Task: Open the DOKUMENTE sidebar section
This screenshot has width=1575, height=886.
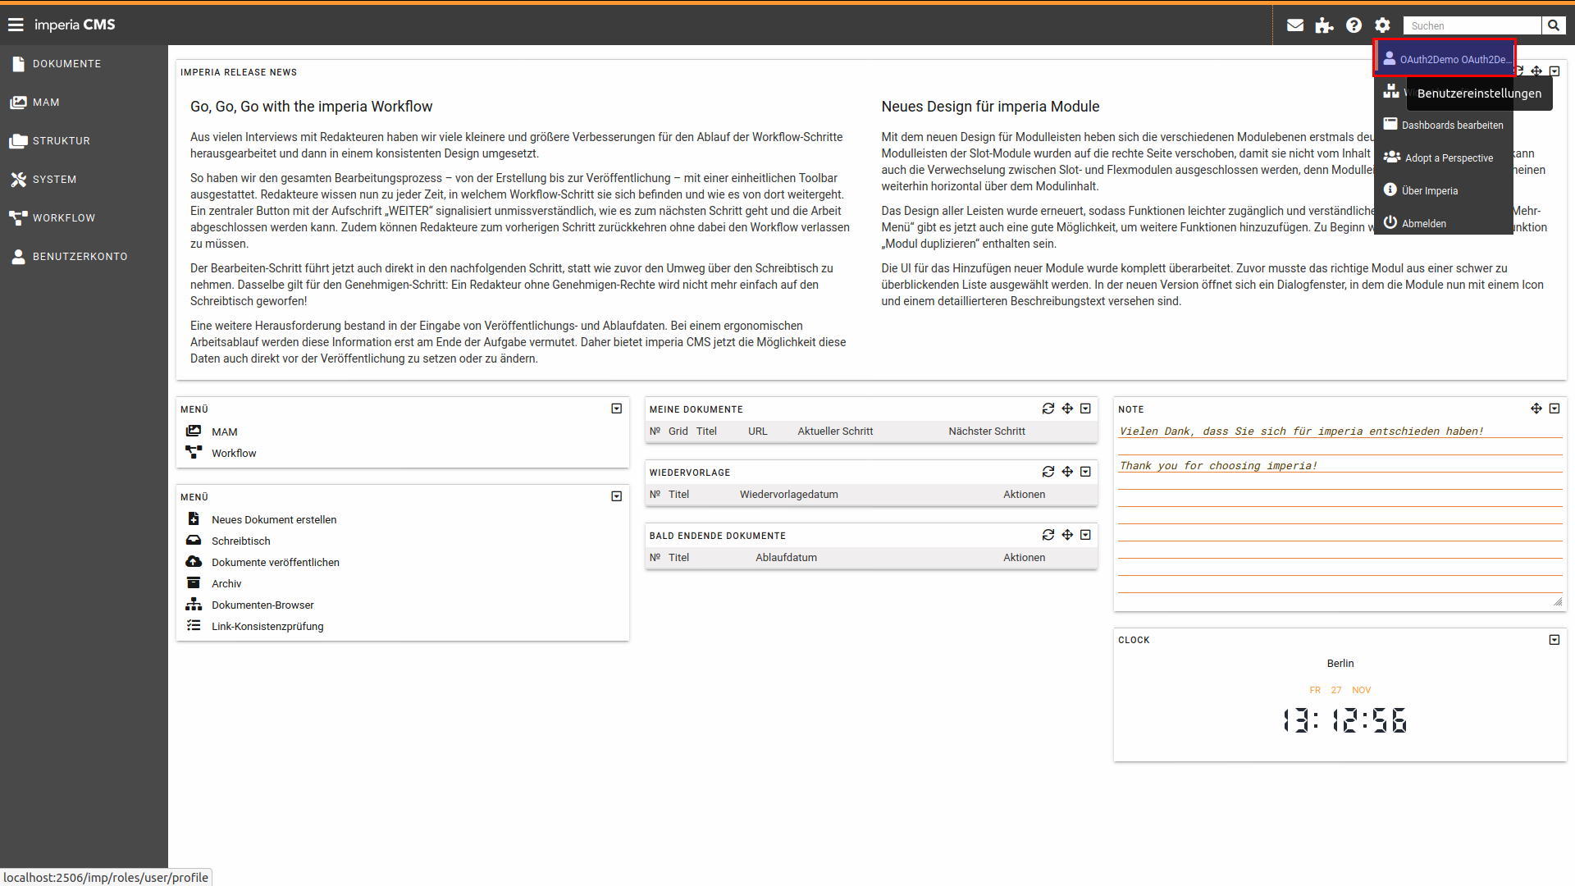Action: pyautogui.click(x=84, y=64)
